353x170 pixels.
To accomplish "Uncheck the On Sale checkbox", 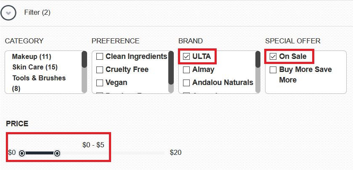I will coord(273,56).
